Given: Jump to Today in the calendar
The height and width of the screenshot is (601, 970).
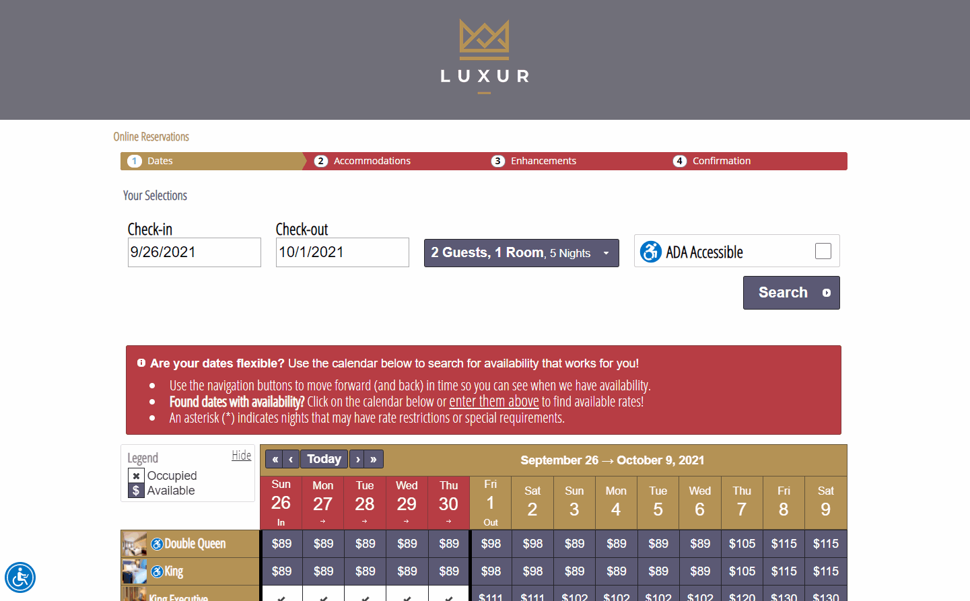Looking at the screenshot, I should (324, 459).
